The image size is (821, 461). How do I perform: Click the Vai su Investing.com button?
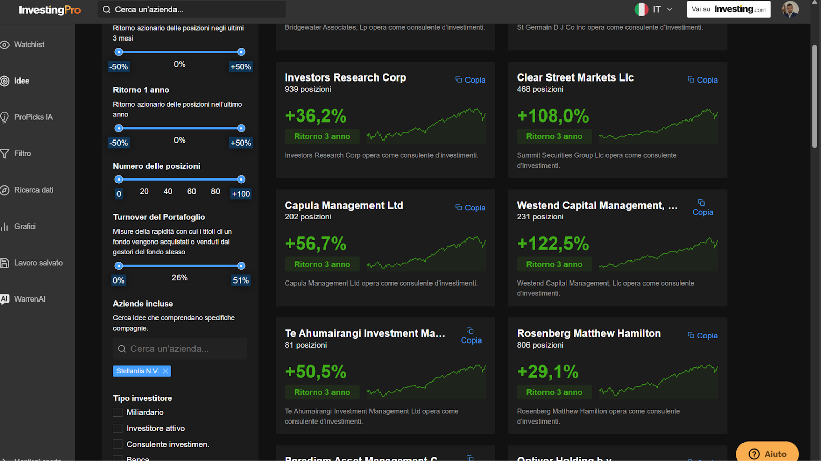point(729,9)
